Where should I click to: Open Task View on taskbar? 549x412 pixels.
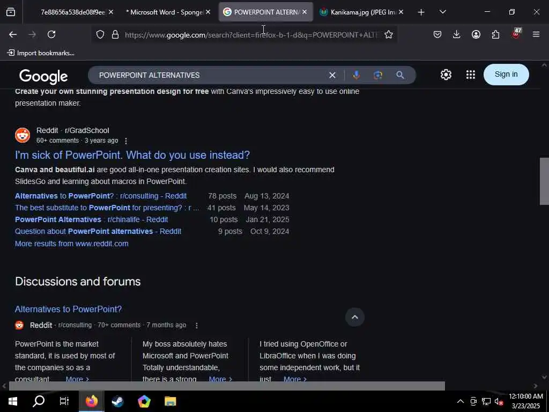tap(64, 401)
